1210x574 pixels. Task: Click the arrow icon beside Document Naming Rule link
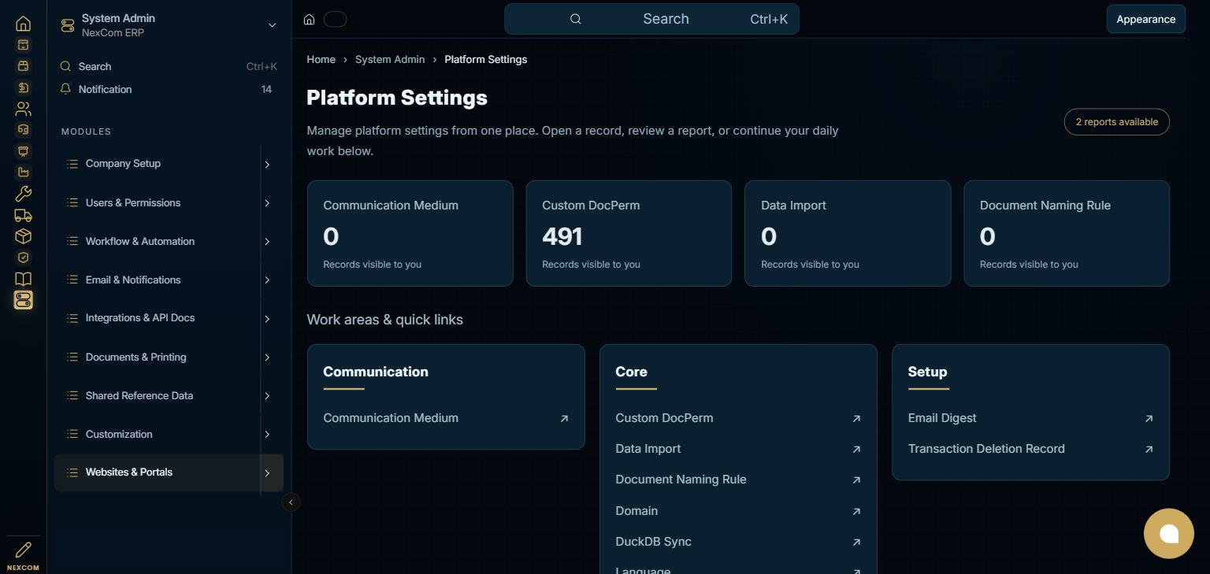pyautogui.click(x=856, y=480)
